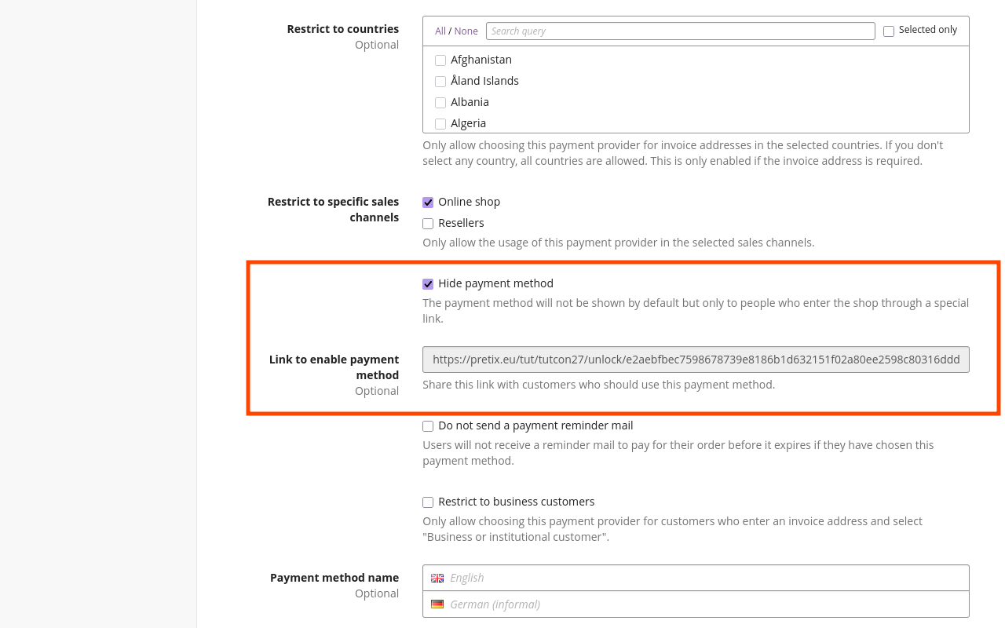
Task: Click the "All" countries link
Action: click(x=440, y=31)
